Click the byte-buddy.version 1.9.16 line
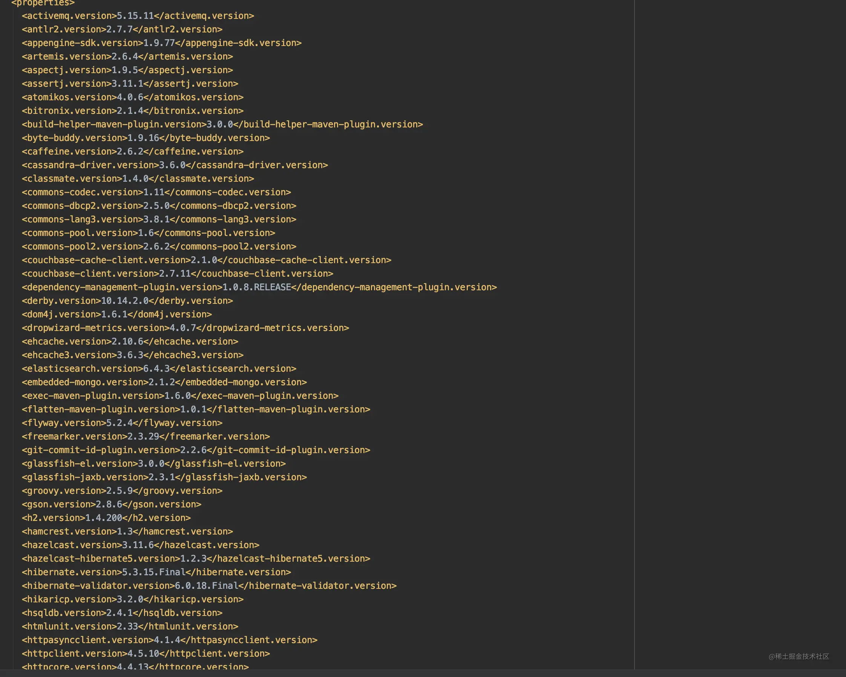846x677 pixels. pyautogui.click(x=146, y=138)
